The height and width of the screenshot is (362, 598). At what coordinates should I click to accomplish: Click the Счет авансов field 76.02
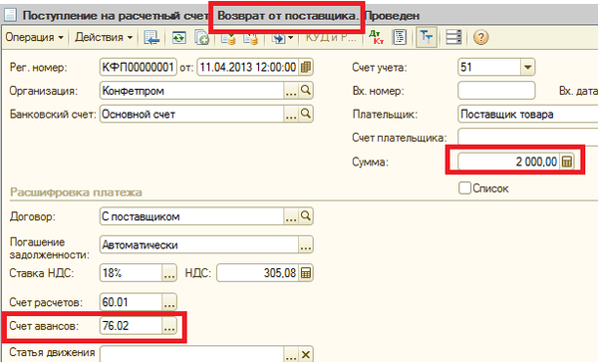tap(132, 326)
